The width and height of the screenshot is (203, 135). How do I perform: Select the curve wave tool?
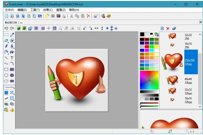[6, 64]
